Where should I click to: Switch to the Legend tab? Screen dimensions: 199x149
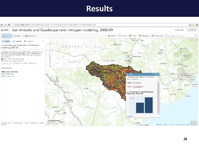pos(28,41)
